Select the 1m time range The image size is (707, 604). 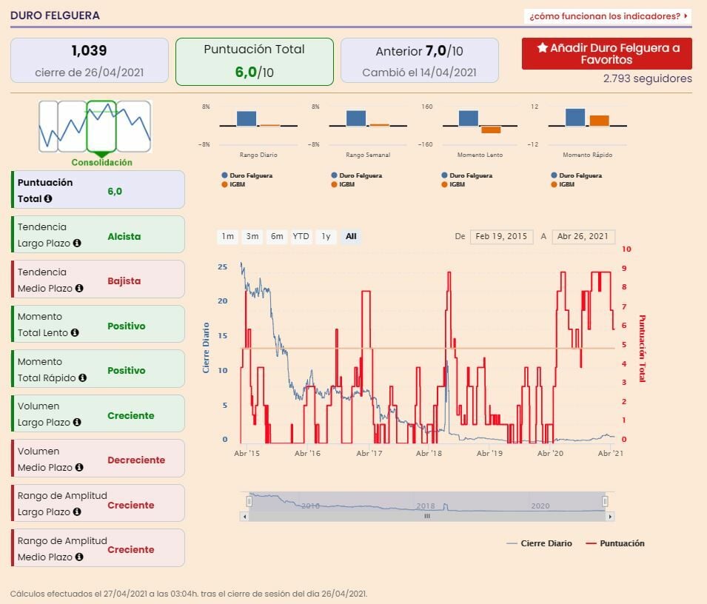(228, 236)
